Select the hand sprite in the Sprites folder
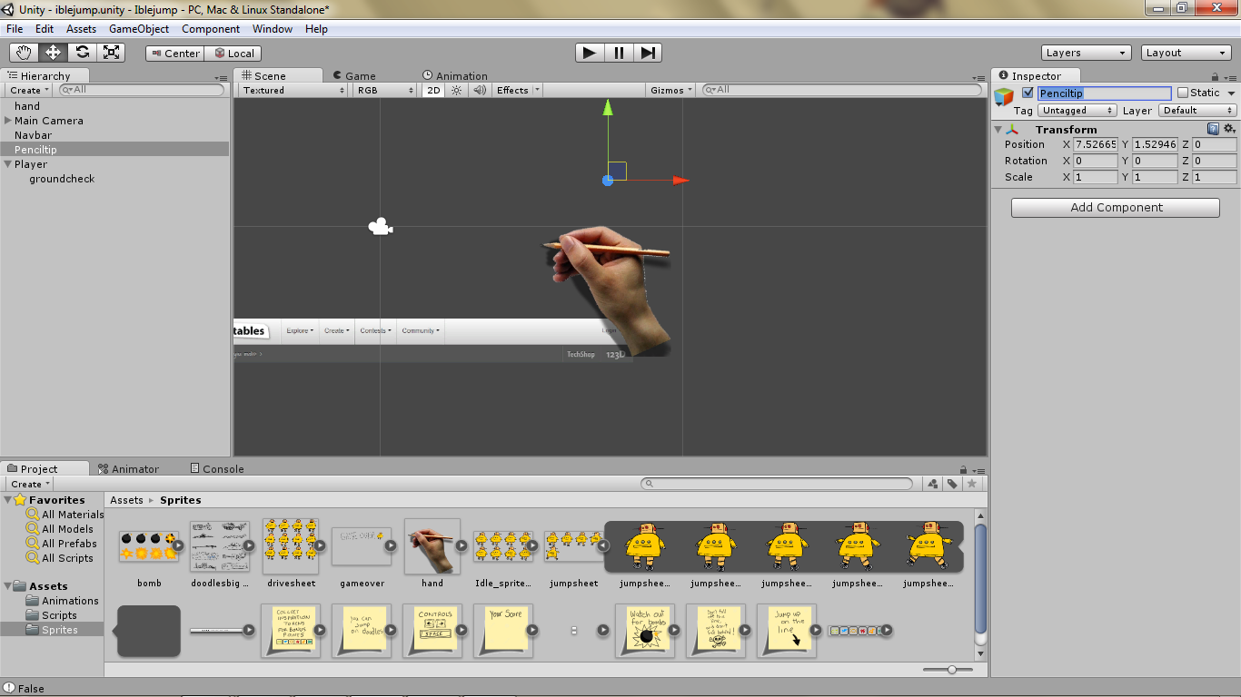1241x697 pixels. pyautogui.click(x=431, y=547)
